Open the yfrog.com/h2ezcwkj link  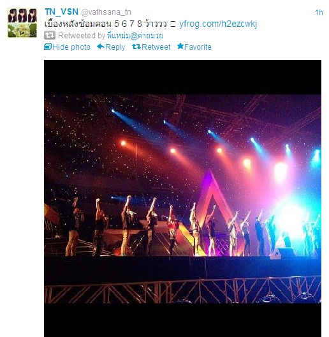(x=218, y=24)
